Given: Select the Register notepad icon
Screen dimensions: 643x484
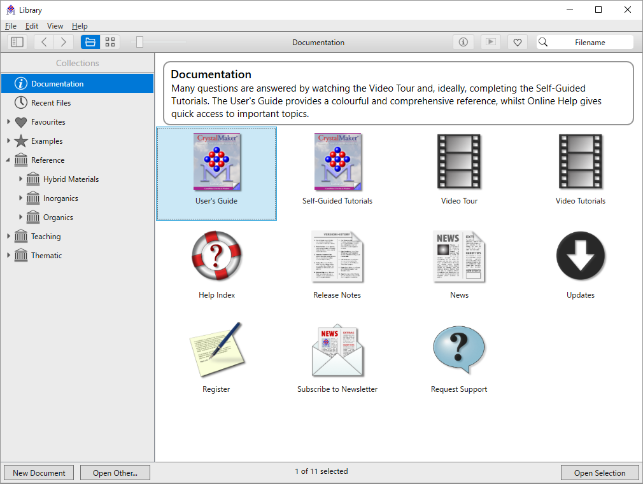Looking at the screenshot, I should pyautogui.click(x=216, y=350).
